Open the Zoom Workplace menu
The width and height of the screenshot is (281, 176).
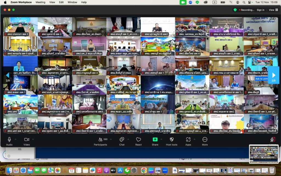coord(21,2)
